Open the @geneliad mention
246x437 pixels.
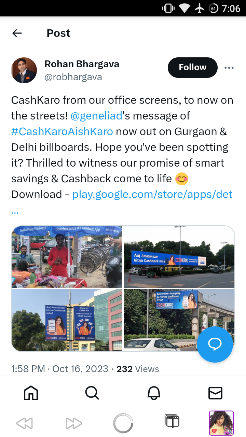click(x=96, y=116)
